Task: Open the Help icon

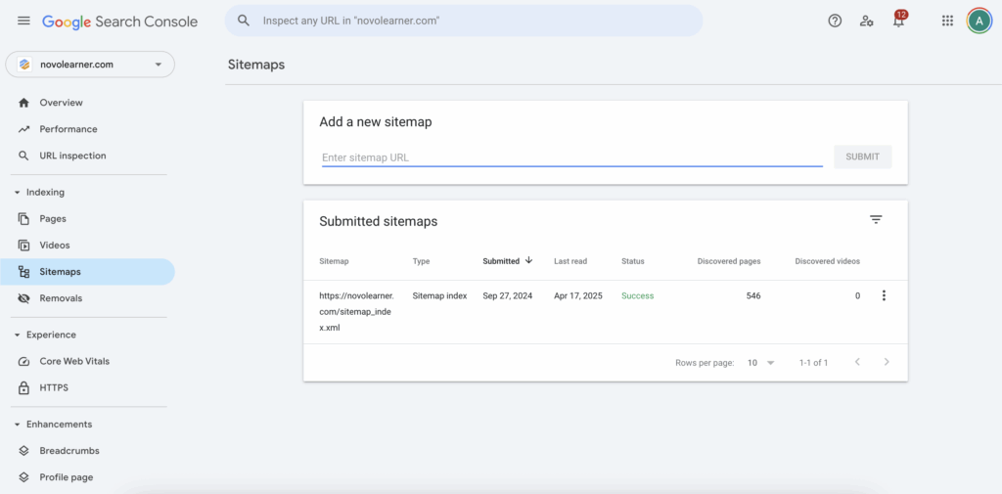Action: pyautogui.click(x=835, y=21)
